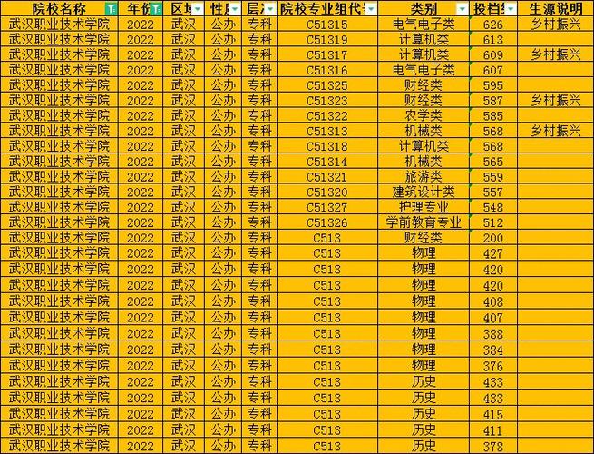The width and height of the screenshot is (594, 454).
Task: Click the score cell 609
Action: pyautogui.click(x=493, y=54)
